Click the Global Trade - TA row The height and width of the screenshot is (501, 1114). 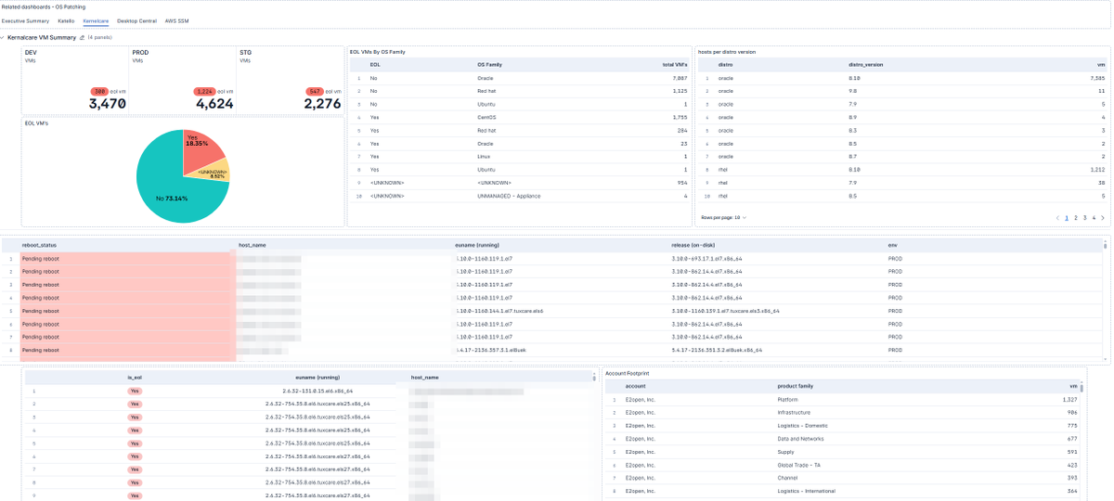(843, 465)
